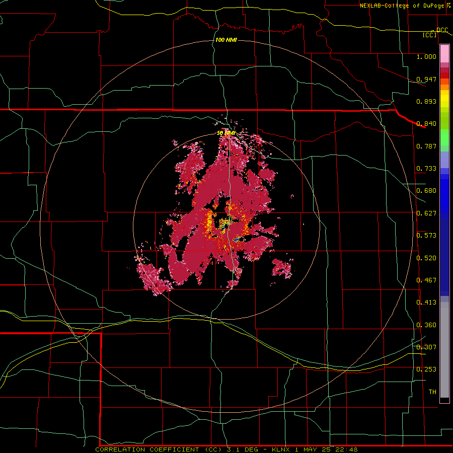Click the KLNX station identifier in the caption
Screen dimensions: 453x453
280,449
